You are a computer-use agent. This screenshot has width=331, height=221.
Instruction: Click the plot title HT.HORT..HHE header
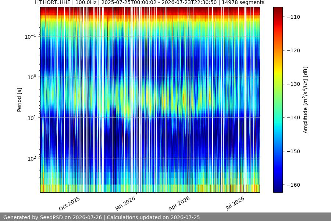(149, 3)
